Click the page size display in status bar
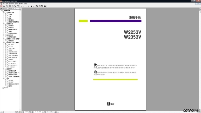Image resolution: width=201 pixels, height=113 pixels. point(50,112)
